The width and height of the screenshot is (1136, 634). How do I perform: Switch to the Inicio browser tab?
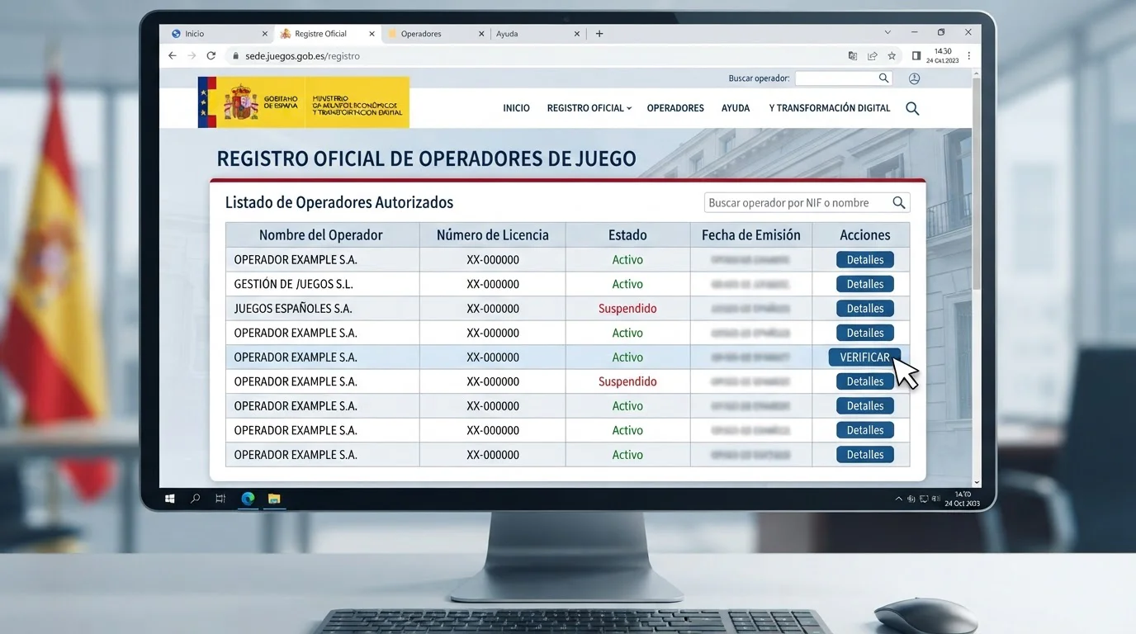[219, 34]
